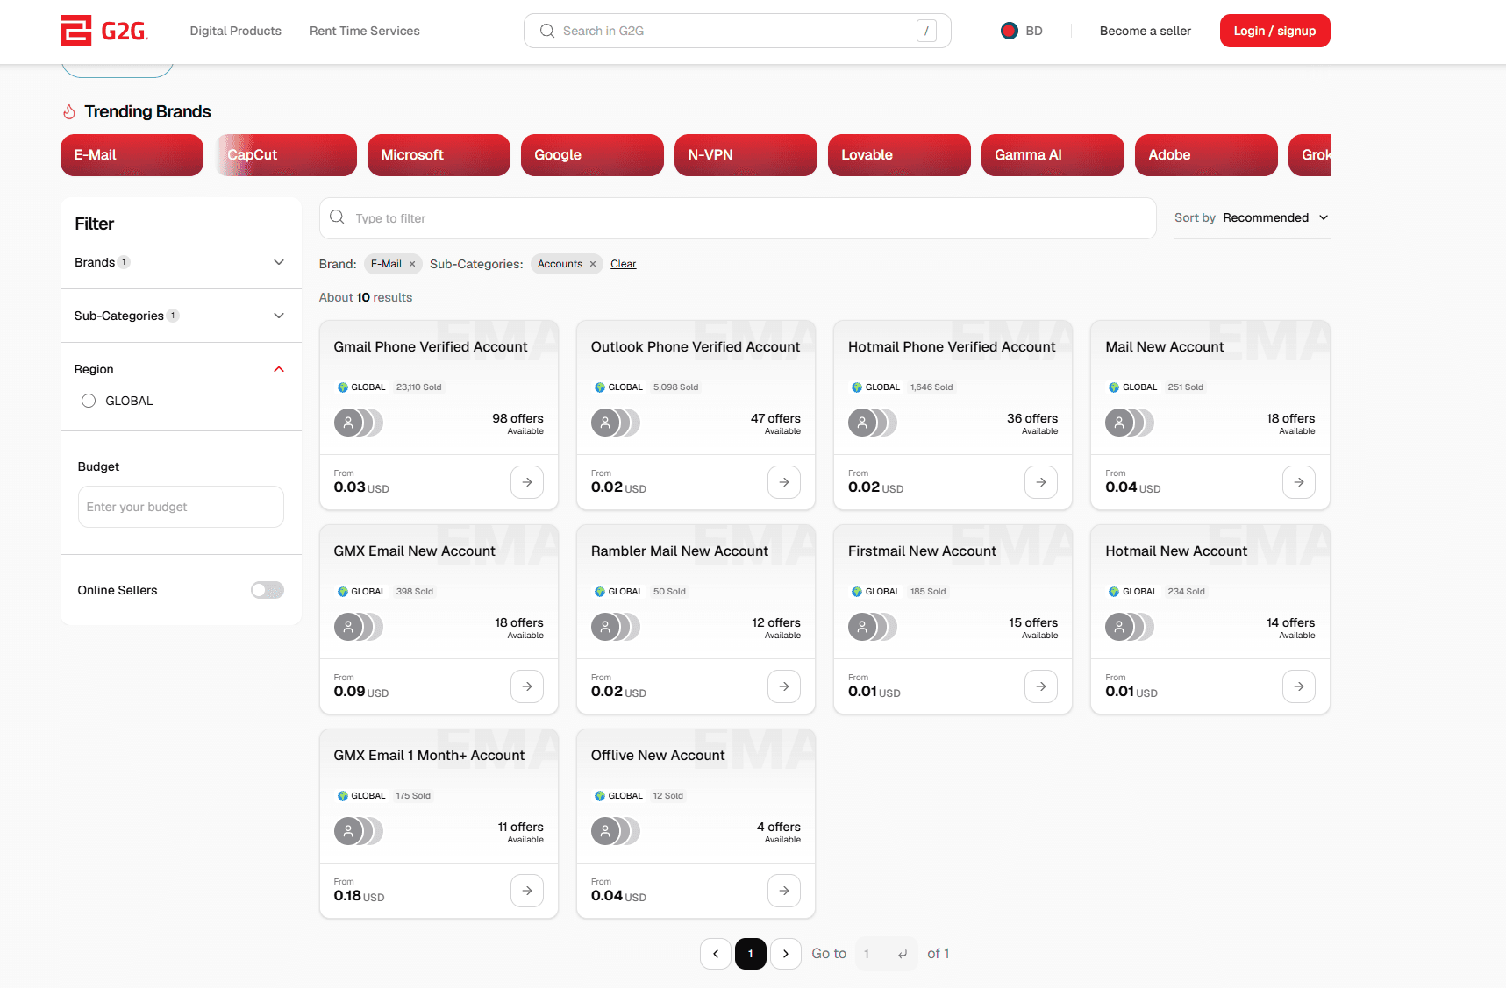
Task: Open Rent Time Services menu
Action: [365, 31]
